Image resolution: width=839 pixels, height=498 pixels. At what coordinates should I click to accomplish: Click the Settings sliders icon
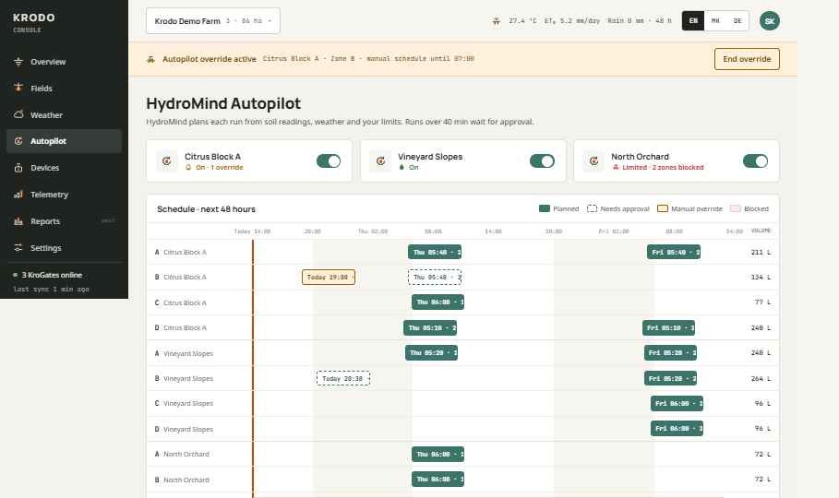[x=18, y=248]
